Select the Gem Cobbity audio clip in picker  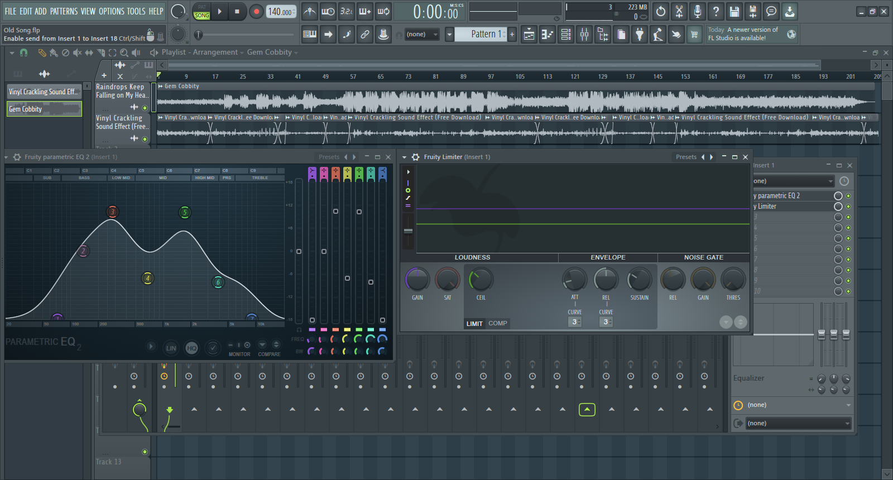44,109
